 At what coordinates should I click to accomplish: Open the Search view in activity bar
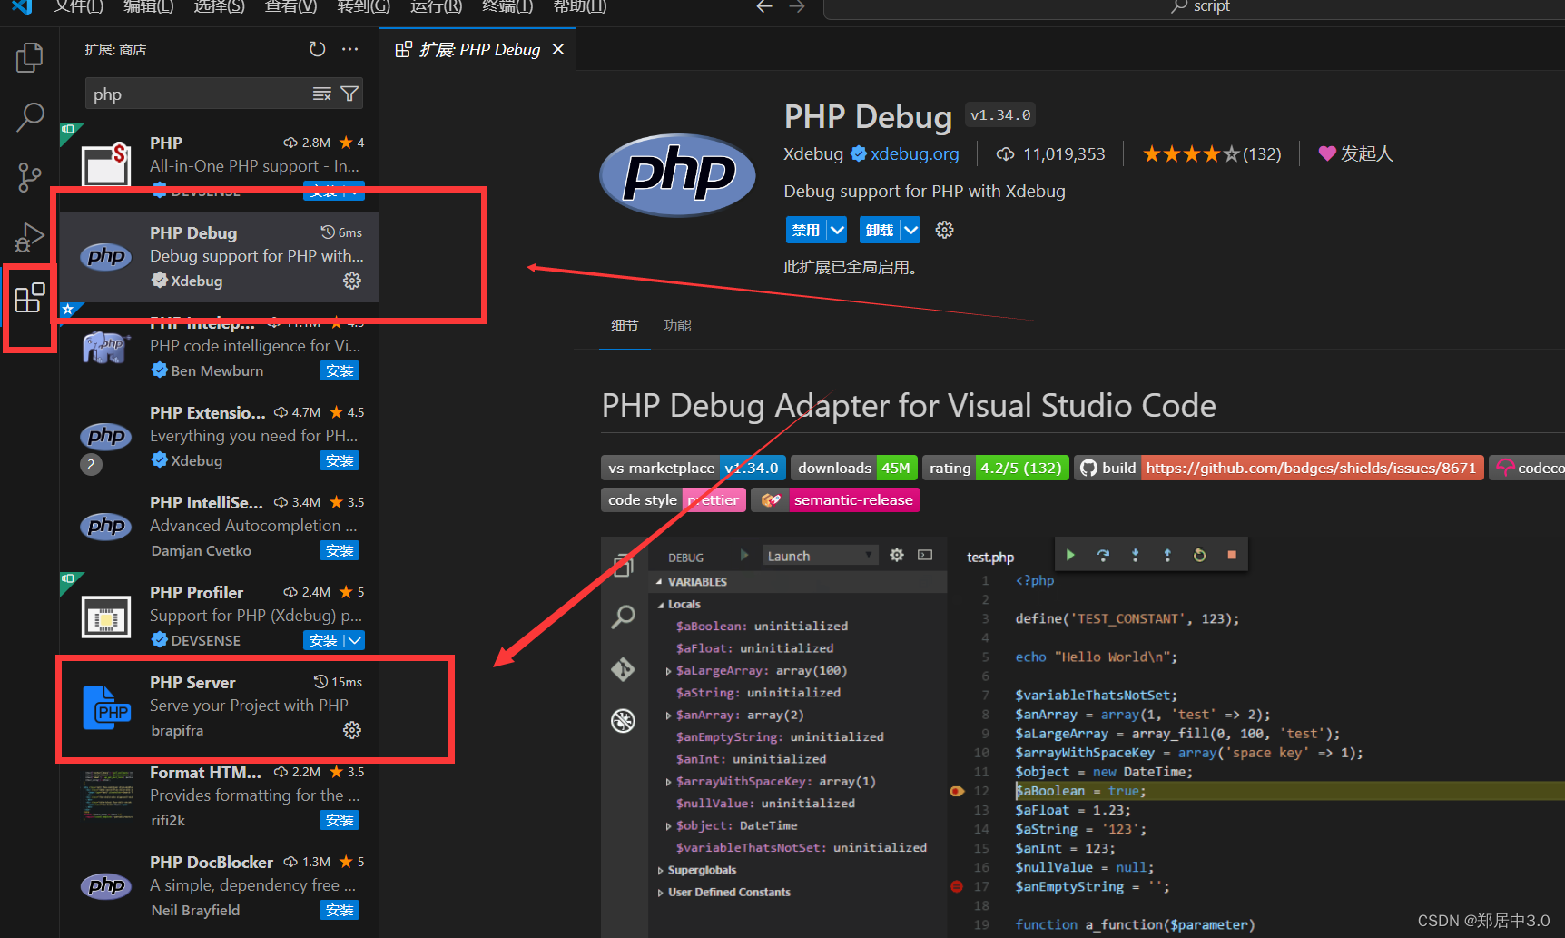[x=29, y=117]
